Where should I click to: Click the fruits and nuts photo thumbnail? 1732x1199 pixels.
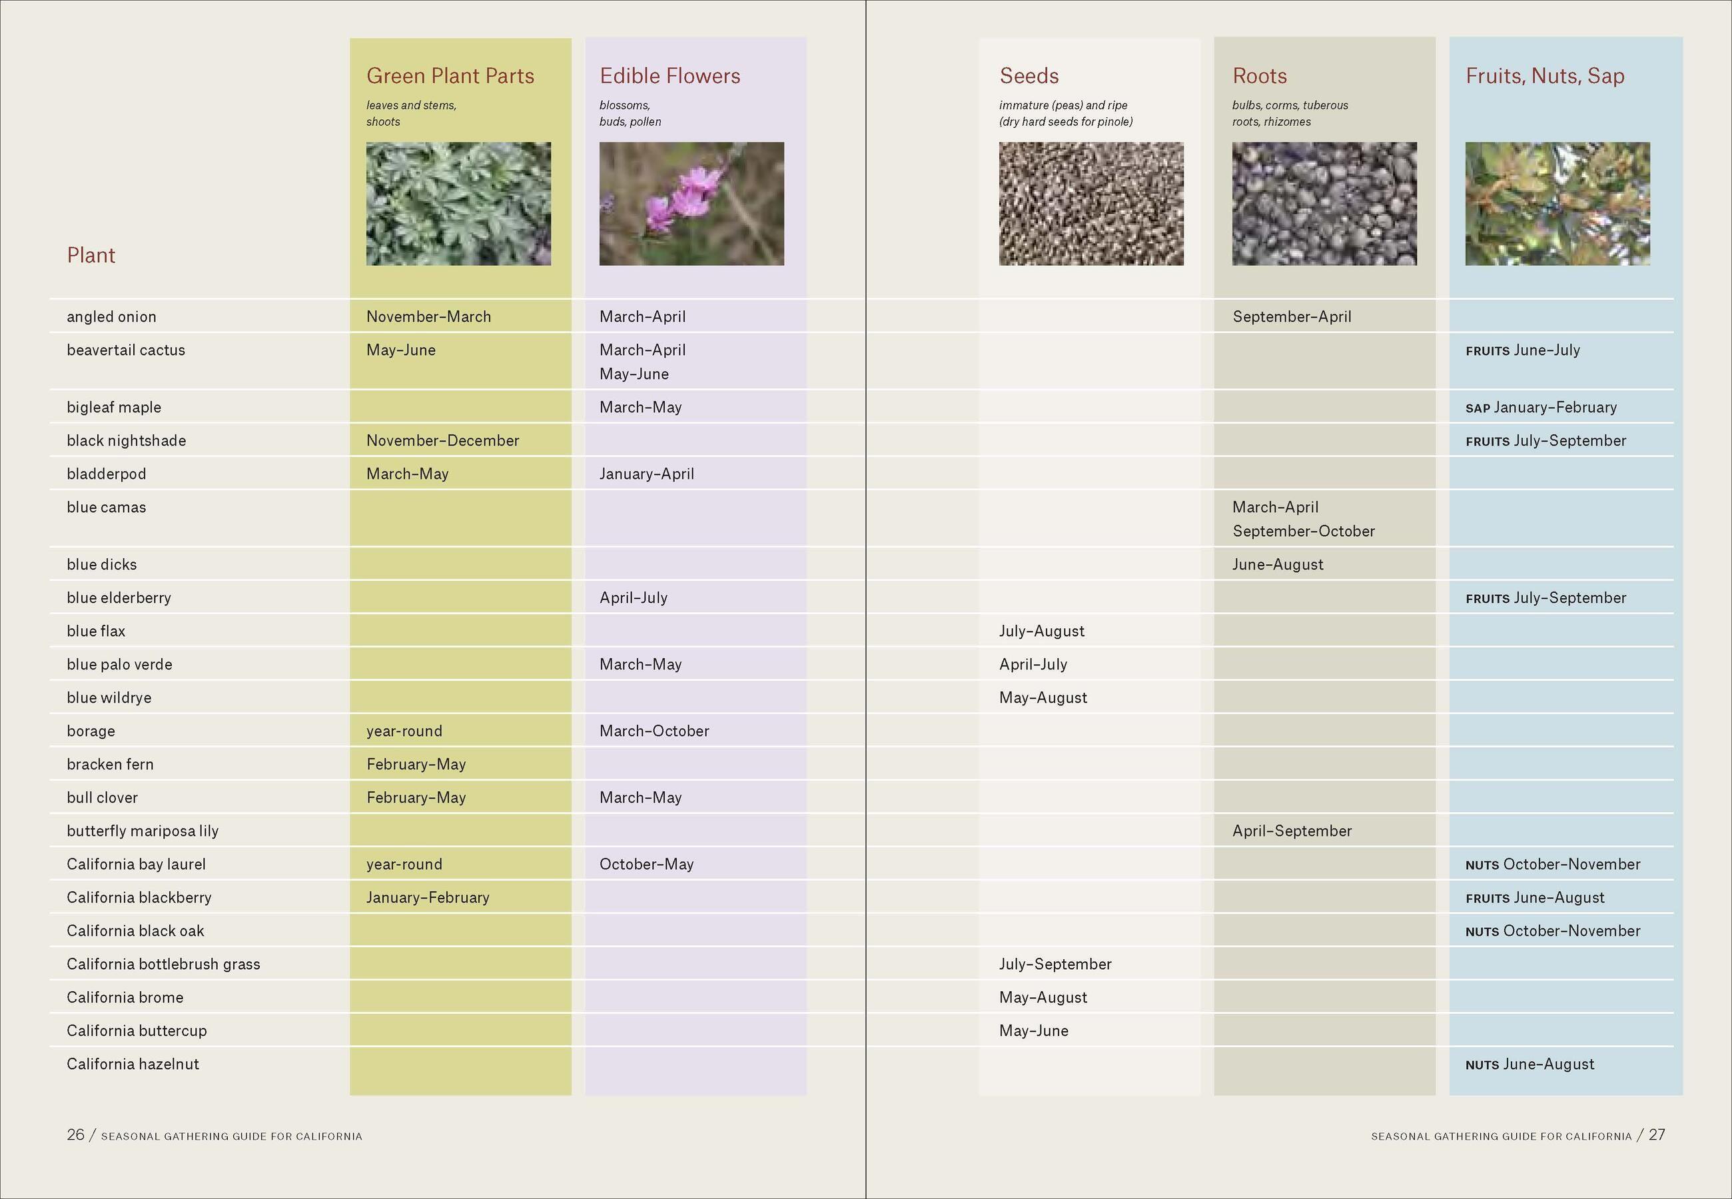pyautogui.click(x=1557, y=204)
